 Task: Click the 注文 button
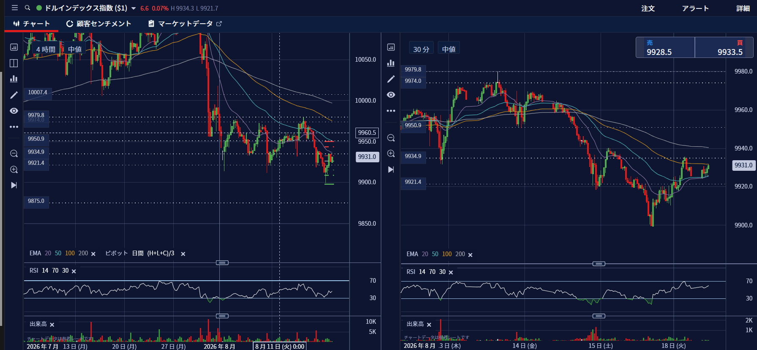(x=648, y=8)
